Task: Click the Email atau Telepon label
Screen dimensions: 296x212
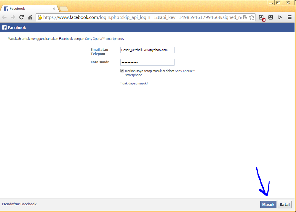Action: tap(99, 52)
